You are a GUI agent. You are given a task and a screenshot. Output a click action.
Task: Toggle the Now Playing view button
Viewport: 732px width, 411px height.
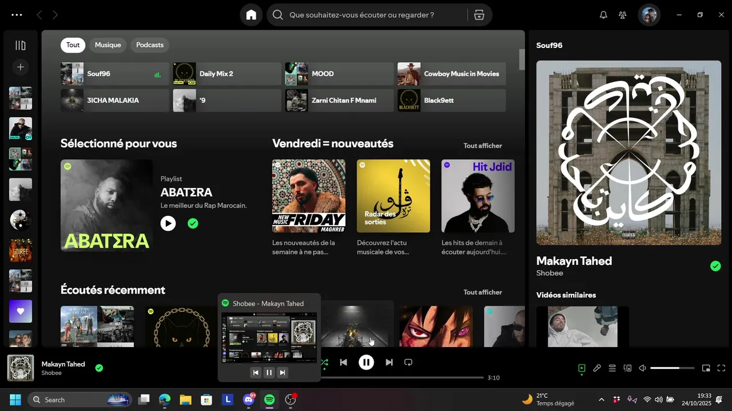pyautogui.click(x=582, y=368)
